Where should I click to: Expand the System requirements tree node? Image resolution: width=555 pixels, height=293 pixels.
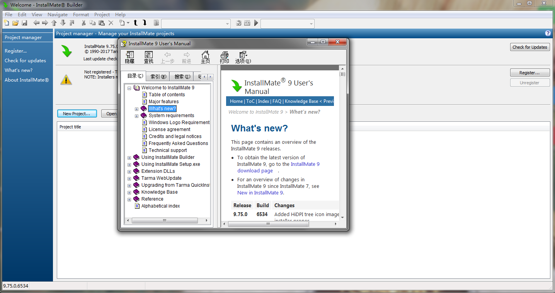tap(136, 116)
